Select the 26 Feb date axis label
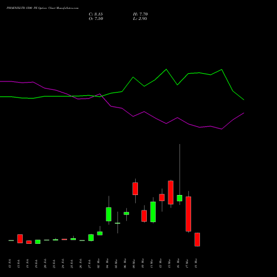This screenshot has height=277, width=277. point(81,264)
